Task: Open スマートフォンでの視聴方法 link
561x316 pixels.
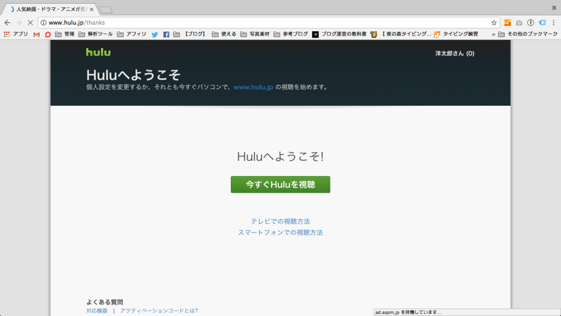Action: [x=280, y=233]
